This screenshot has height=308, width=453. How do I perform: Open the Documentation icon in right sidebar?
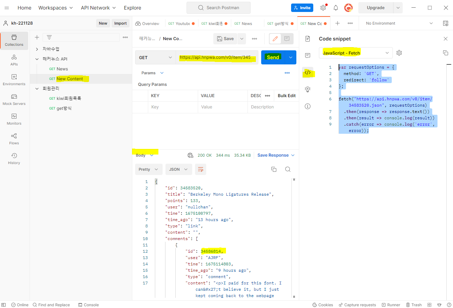(x=308, y=39)
